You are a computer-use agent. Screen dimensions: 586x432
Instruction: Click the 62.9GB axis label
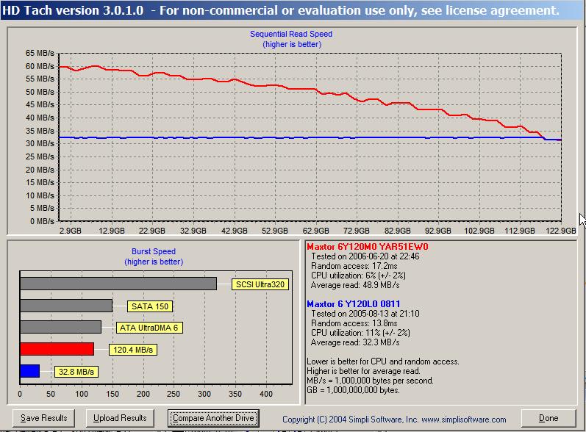pos(316,231)
